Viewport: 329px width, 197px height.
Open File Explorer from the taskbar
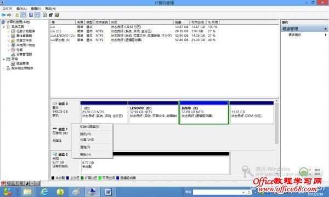click(27, 192)
